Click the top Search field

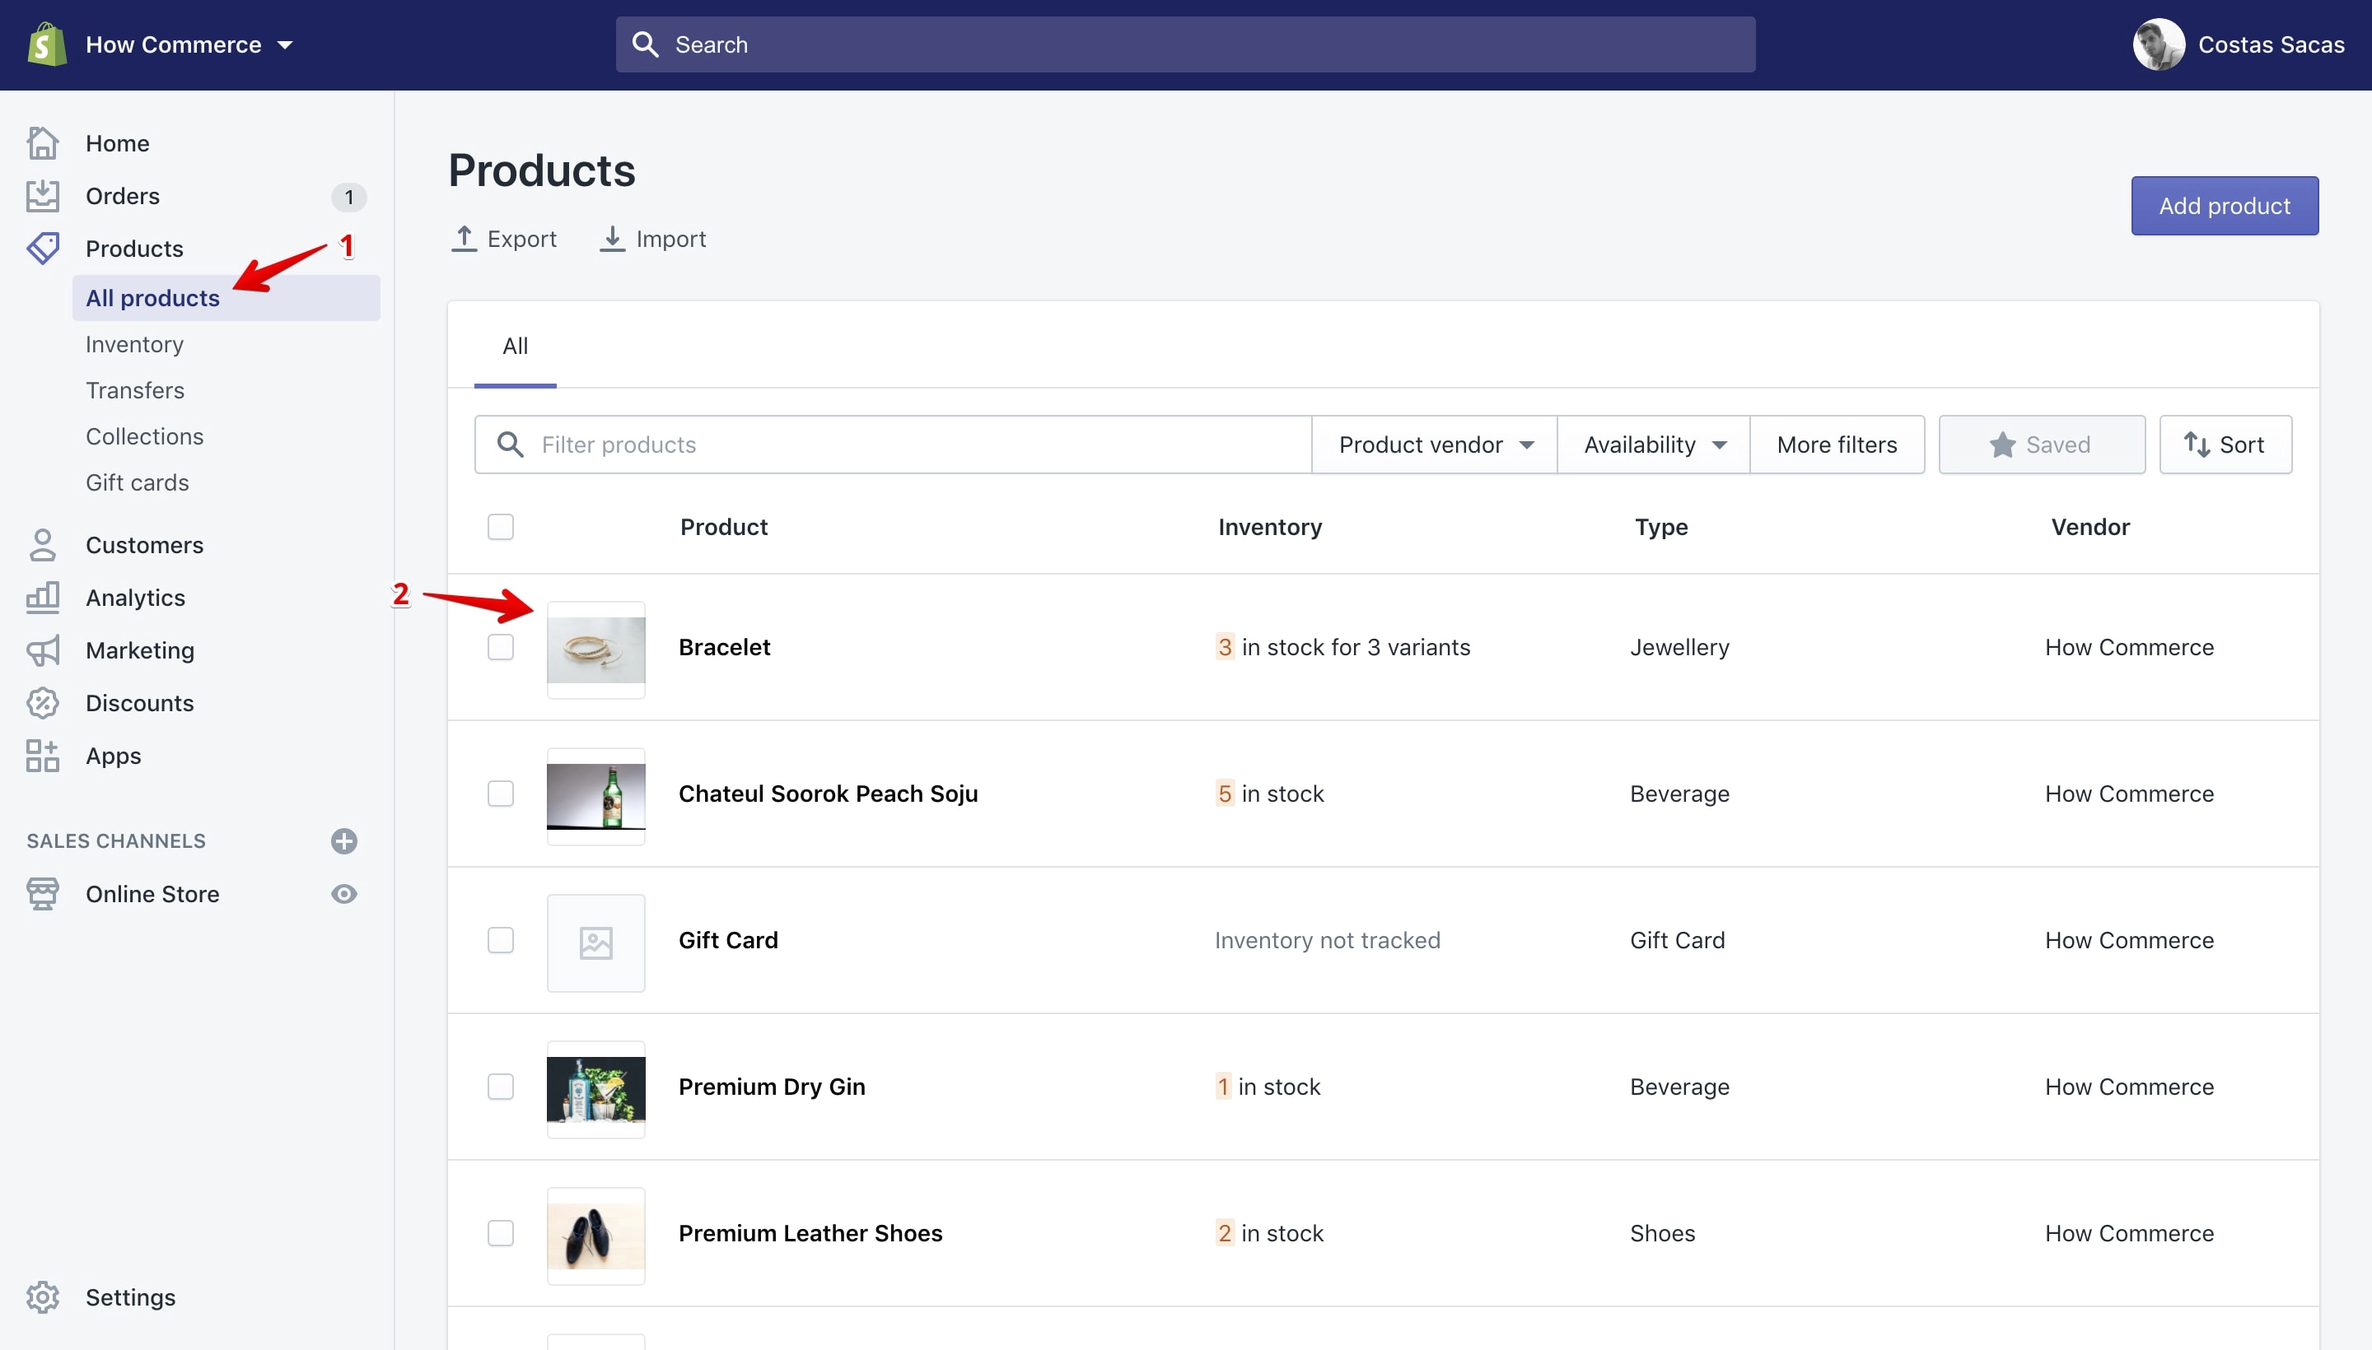[1185, 44]
